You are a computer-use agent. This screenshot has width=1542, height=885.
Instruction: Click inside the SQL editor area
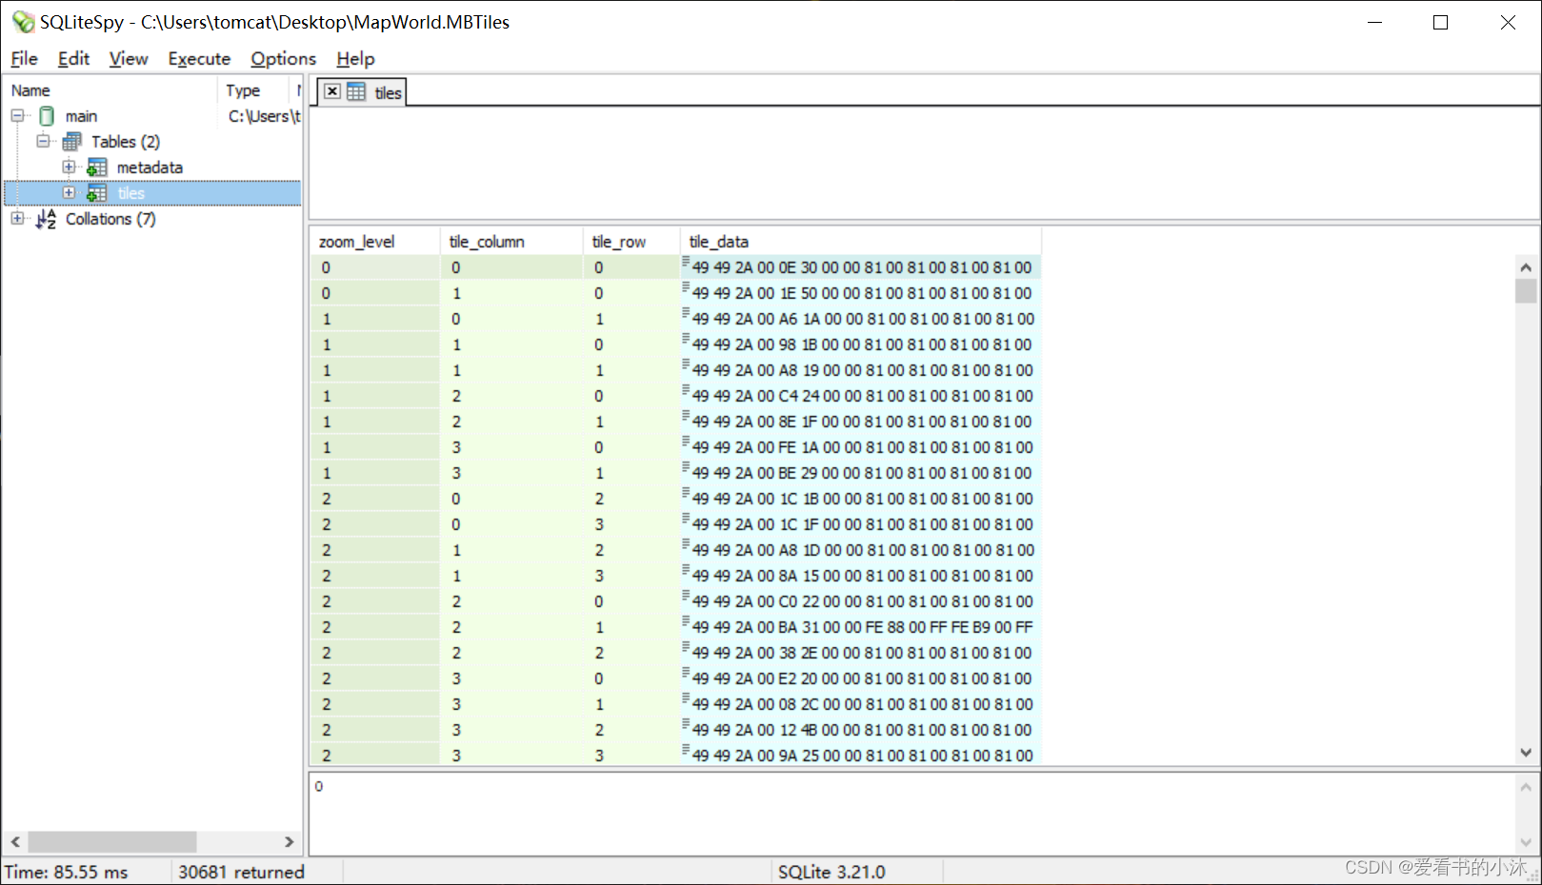(x=924, y=163)
